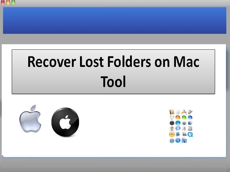Click the orange sync arrows icon
The height and width of the screenshot is (172, 230).
click(172, 134)
